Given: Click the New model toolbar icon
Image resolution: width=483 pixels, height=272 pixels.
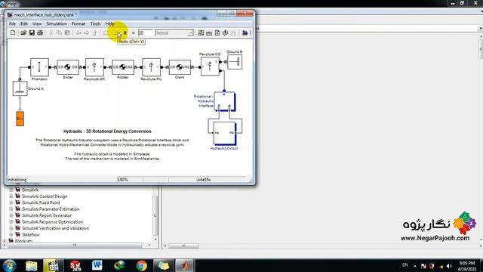Looking at the screenshot, I should click(x=13, y=32).
